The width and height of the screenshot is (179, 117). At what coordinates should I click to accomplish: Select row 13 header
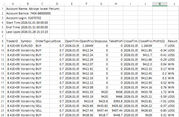[x=3, y=64]
